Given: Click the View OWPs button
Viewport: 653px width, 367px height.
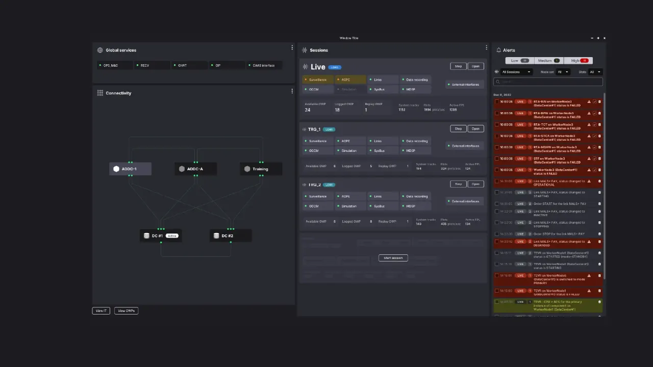Looking at the screenshot, I should coord(126,310).
